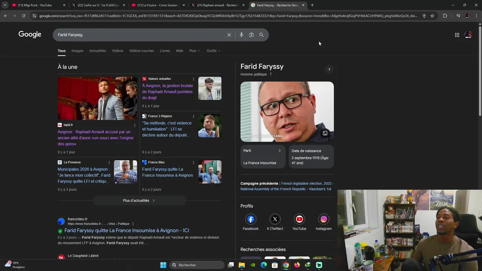Screen dimensions: 482x271
Task: Start a voice search with microphone icon
Action: tap(241, 35)
